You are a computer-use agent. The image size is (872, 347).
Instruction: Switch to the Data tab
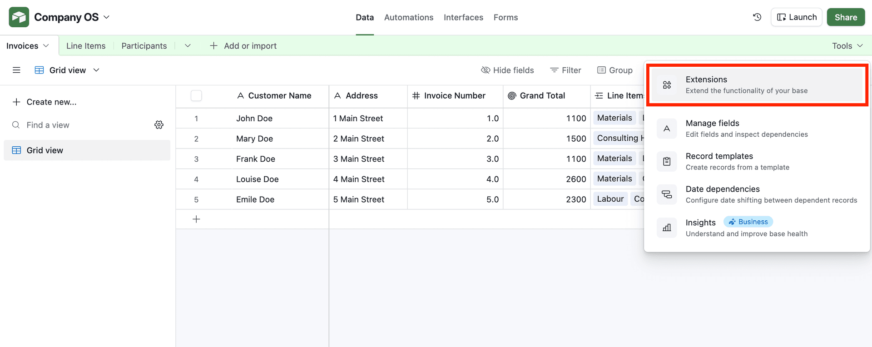[365, 17]
